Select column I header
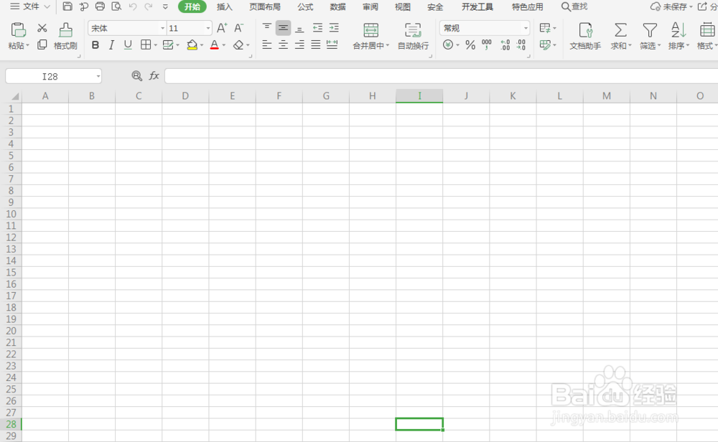Screen dimensions: 718x442 point(419,96)
